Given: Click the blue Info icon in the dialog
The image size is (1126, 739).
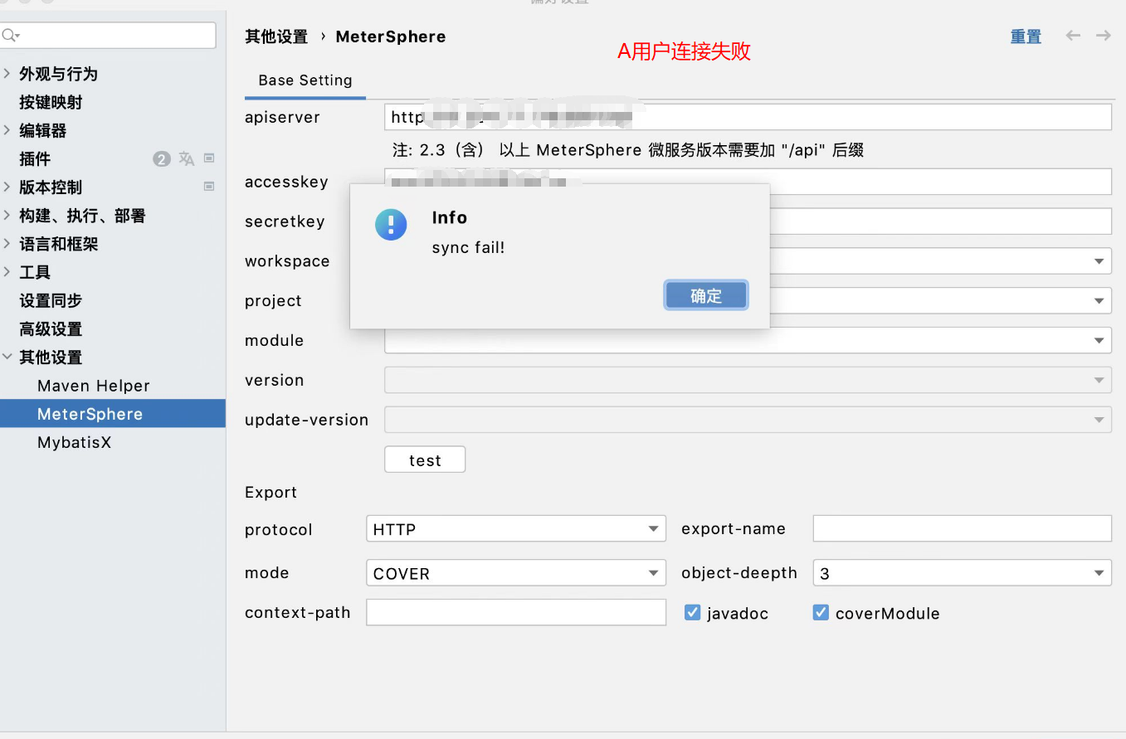Looking at the screenshot, I should point(391,224).
